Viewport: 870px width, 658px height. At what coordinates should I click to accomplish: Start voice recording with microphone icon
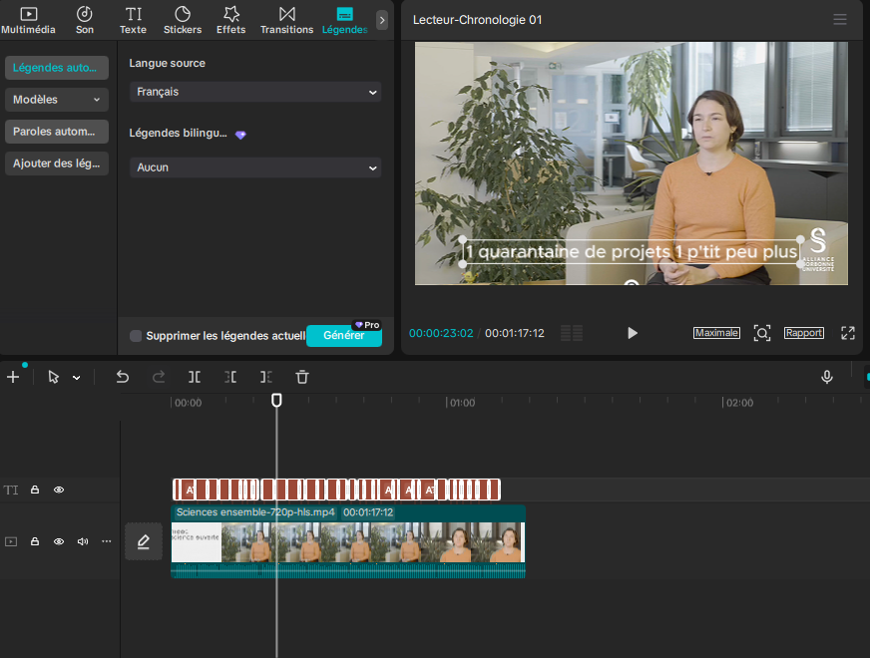click(827, 377)
